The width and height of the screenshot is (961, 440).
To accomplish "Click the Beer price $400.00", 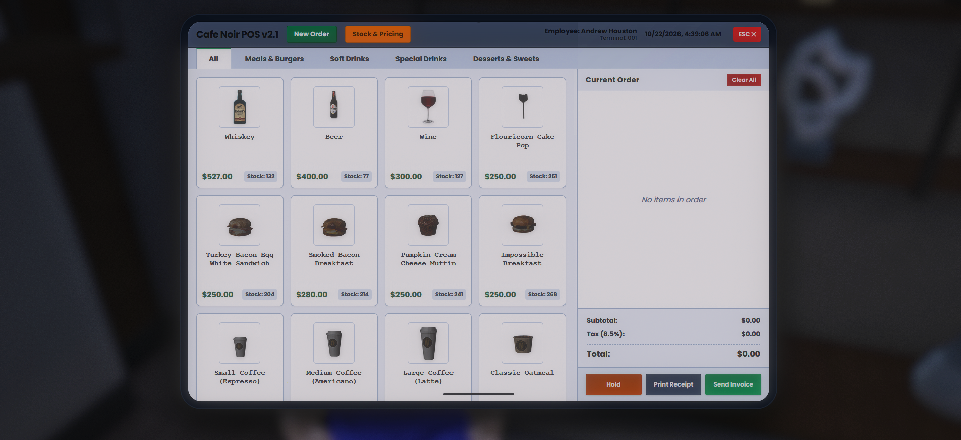I will point(312,177).
